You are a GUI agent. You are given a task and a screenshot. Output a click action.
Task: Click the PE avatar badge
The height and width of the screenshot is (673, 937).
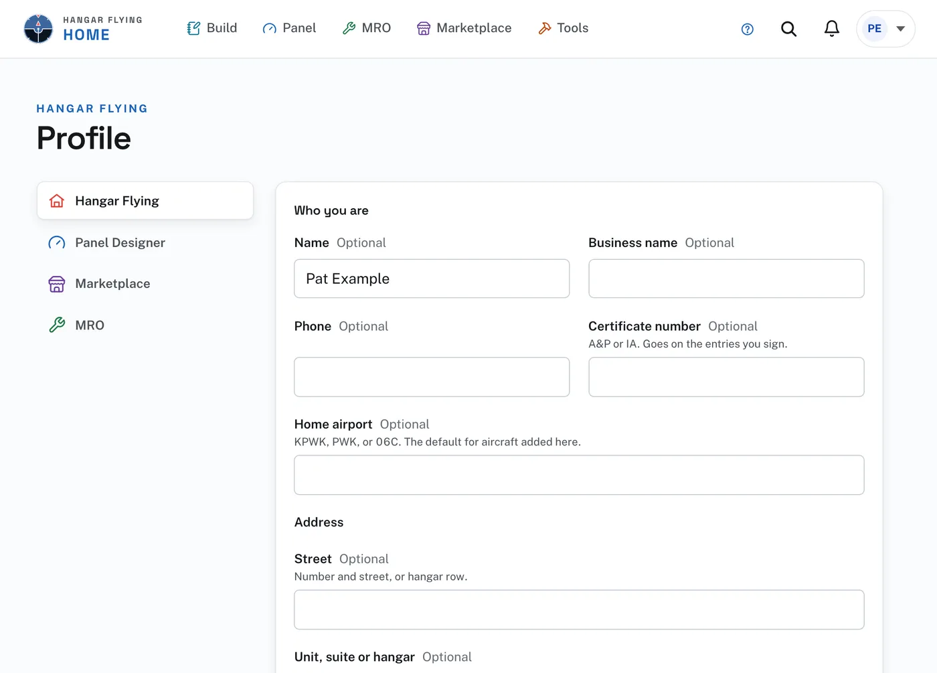pyautogui.click(x=874, y=29)
